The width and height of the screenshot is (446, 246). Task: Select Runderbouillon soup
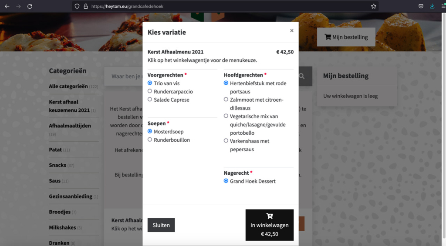[x=150, y=140]
